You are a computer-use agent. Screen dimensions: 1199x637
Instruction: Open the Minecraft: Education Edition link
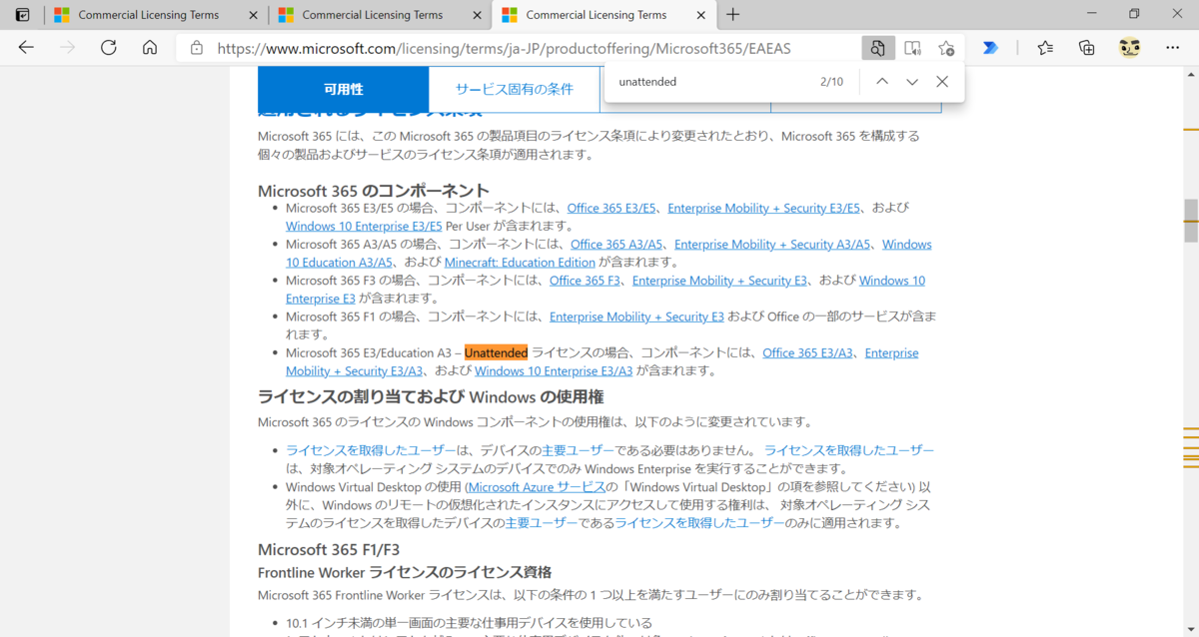pyautogui.click(x=520, y=263)
